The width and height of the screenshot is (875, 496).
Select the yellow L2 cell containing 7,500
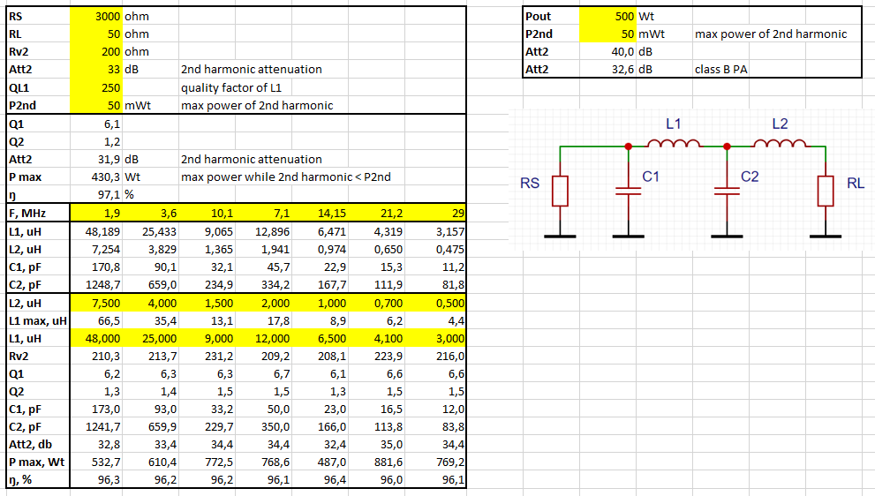coord(94,303)
